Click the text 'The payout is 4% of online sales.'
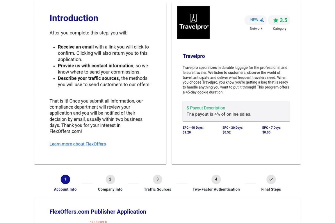Image resolution: width=335 pixels, height=223 pixels. pyautogui.click(x=219, y=114)
